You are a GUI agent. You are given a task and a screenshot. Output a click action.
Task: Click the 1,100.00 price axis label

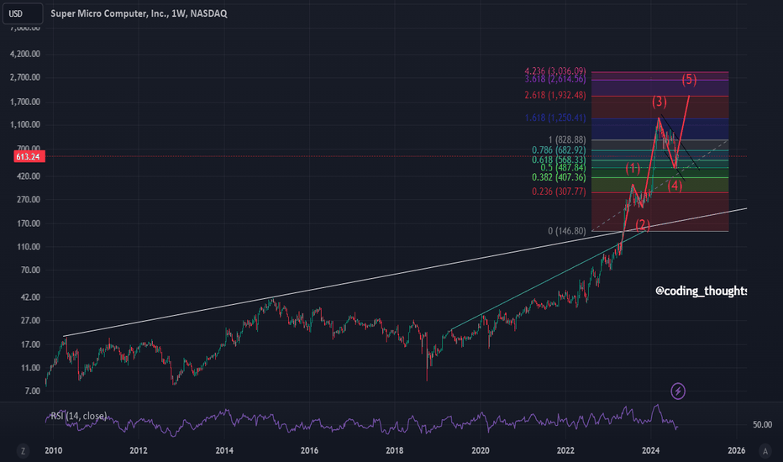pyautogui.click(x=25, y=125)
